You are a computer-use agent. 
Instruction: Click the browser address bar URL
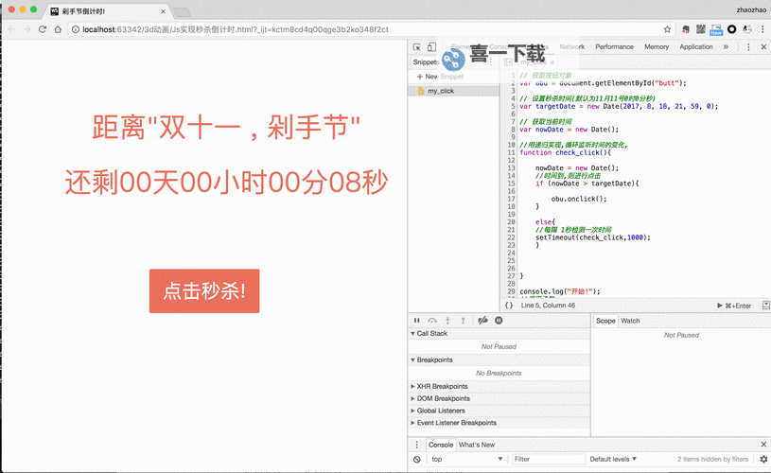coord(236,29)
